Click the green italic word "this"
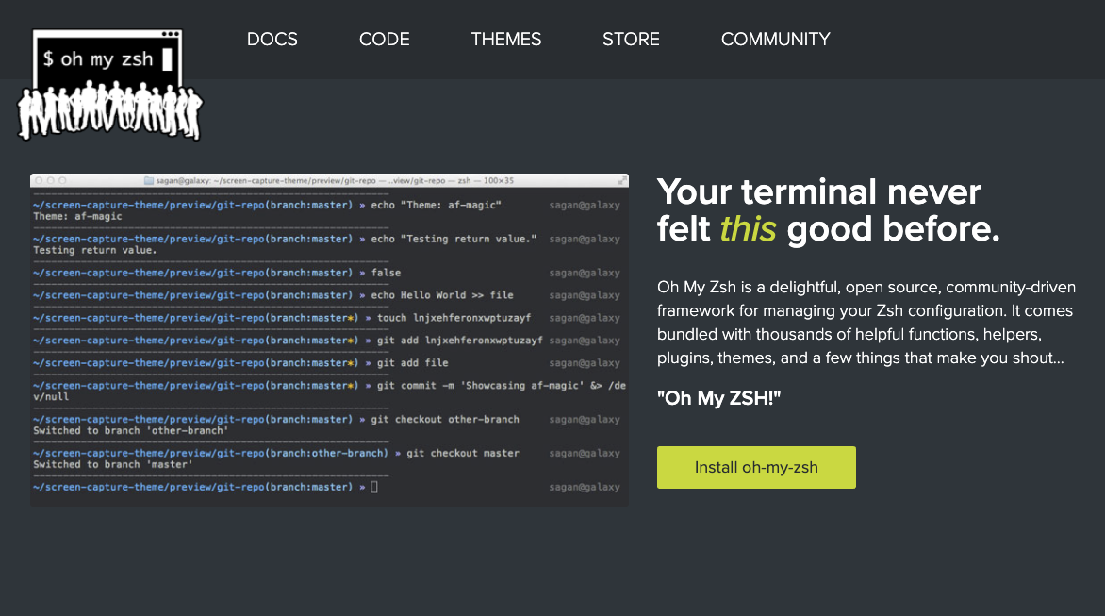 [x=748, y=229]
